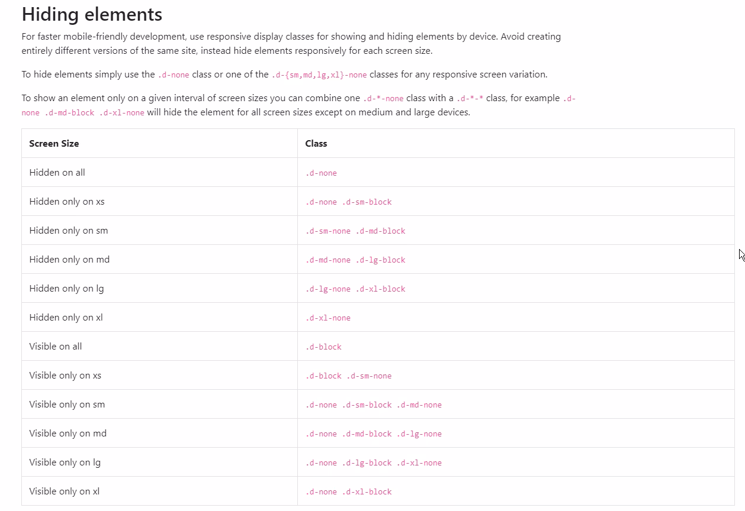Click the .d-md-none class code
This screenshot has height=511, width=745.
(328, 260)
